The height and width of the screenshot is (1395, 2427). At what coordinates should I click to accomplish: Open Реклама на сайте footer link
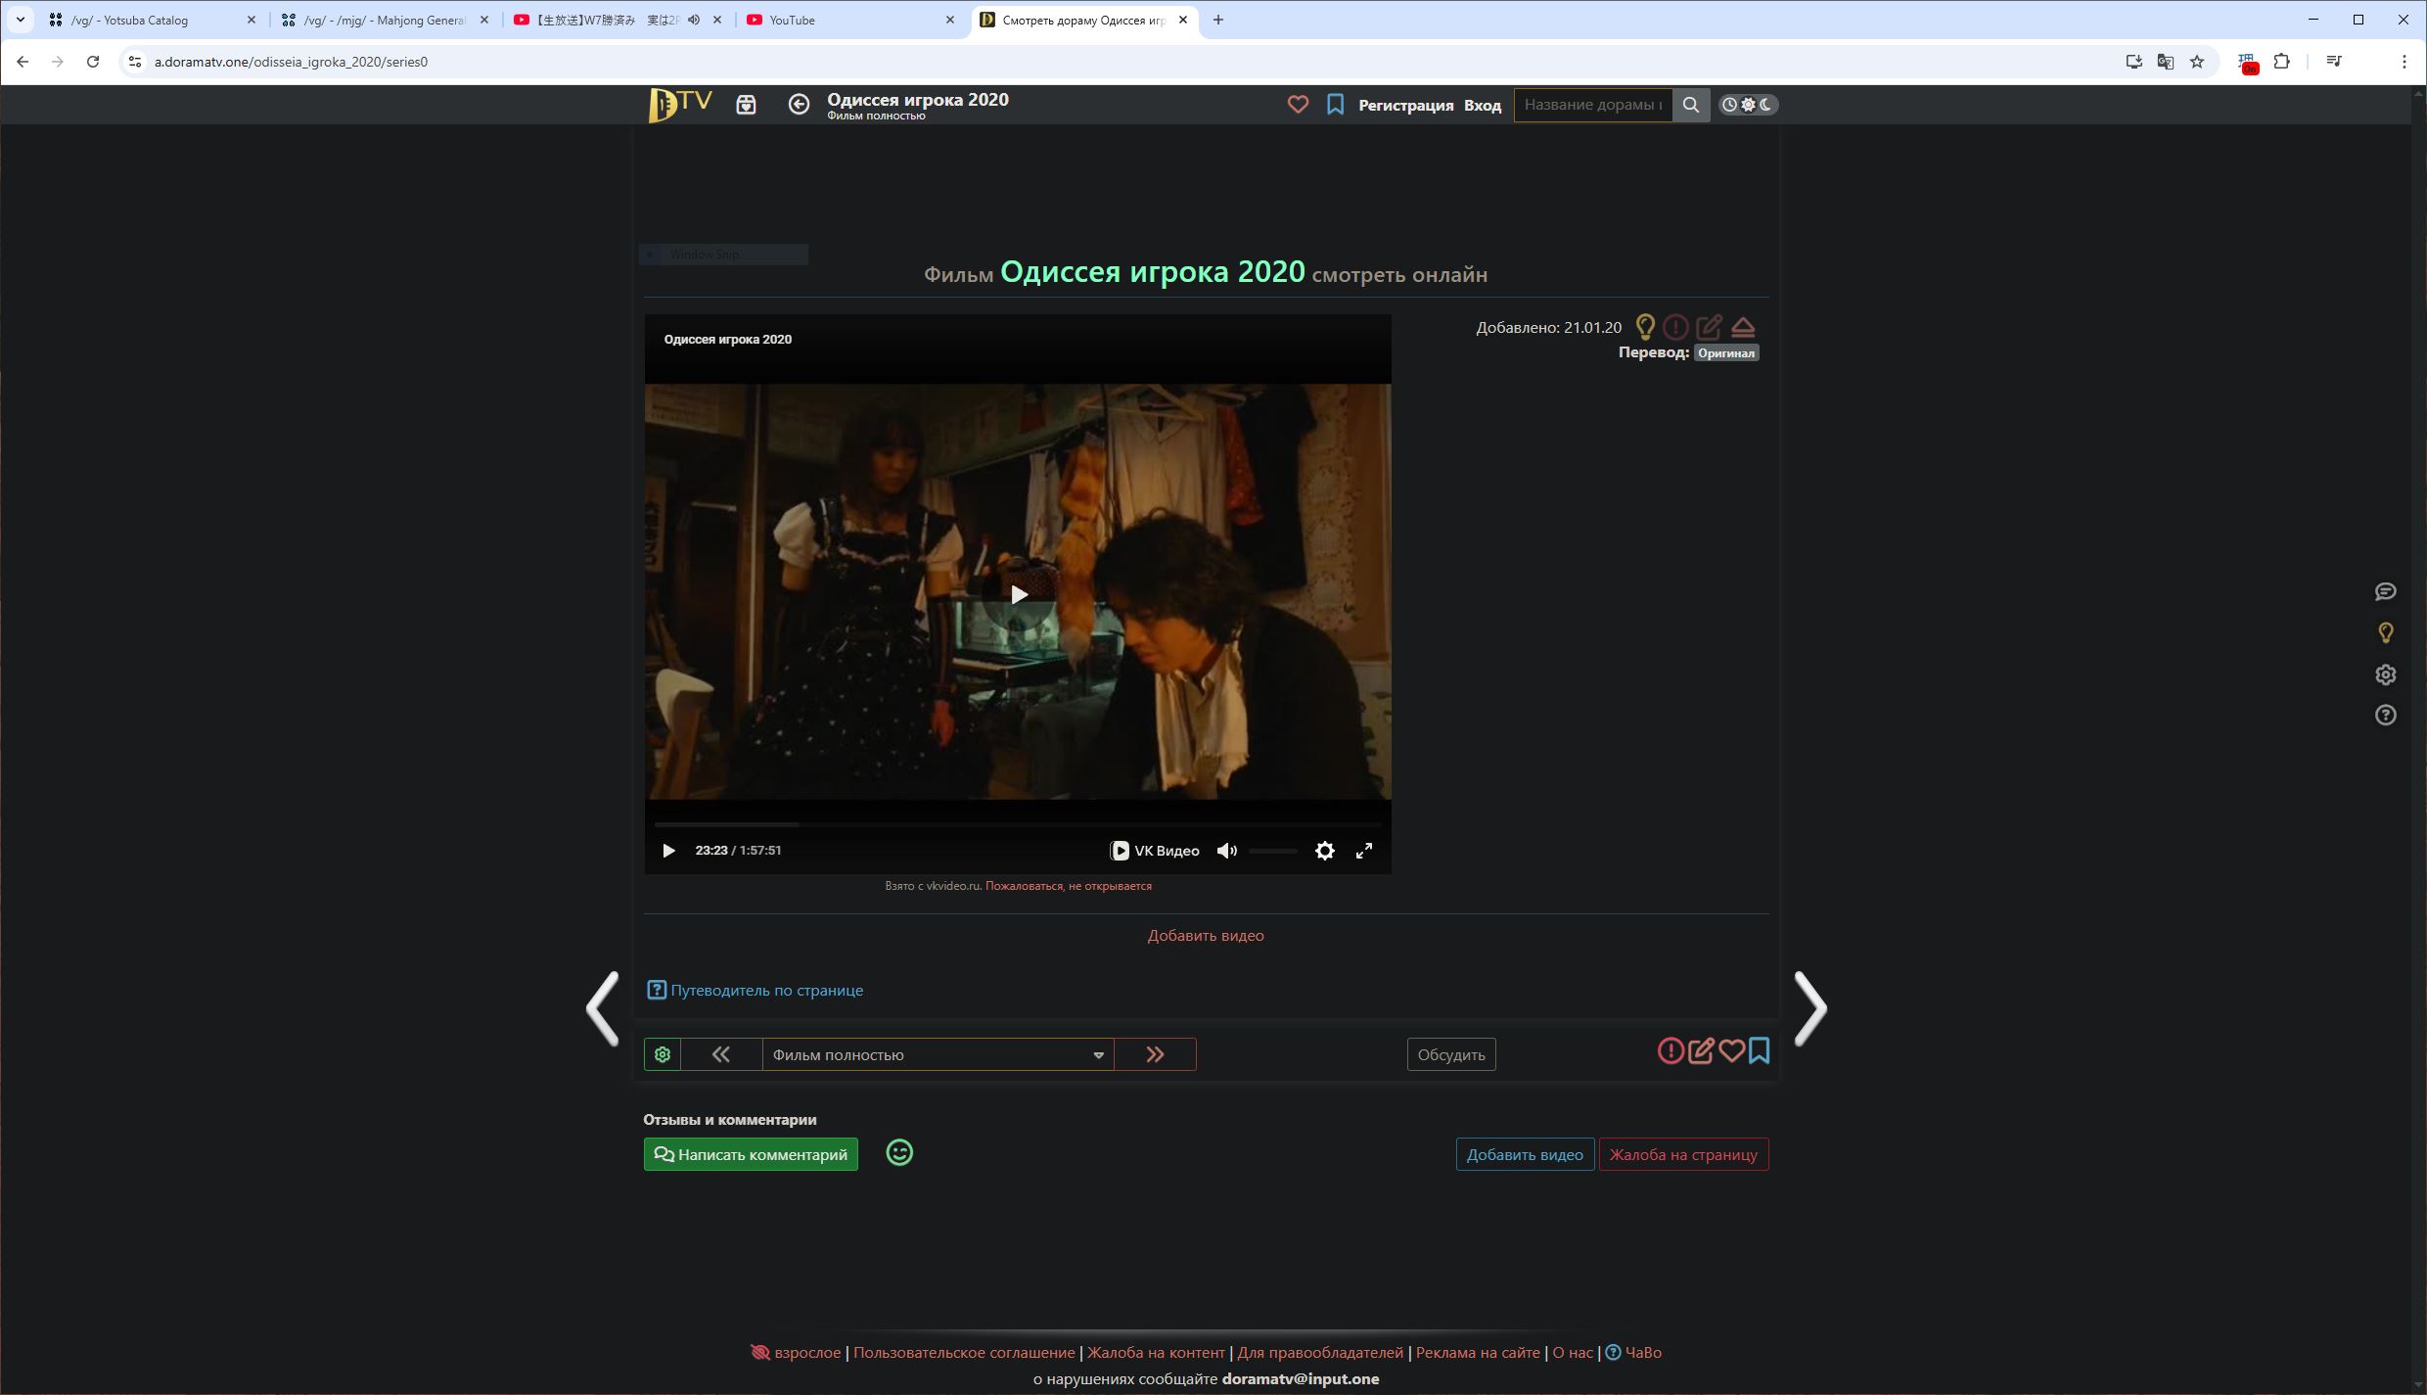[x=1478, y=1352]
